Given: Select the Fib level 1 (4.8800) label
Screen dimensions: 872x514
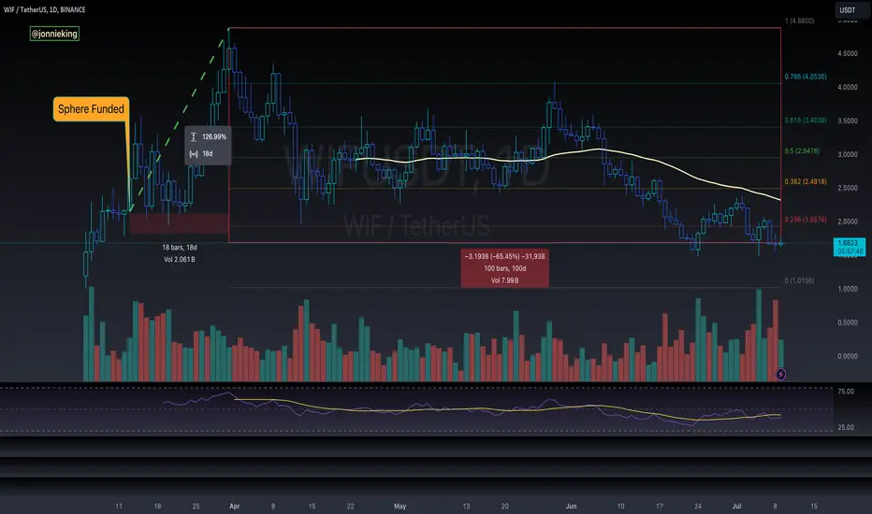Looking at the screenshot, I should (x=800, y=21).
